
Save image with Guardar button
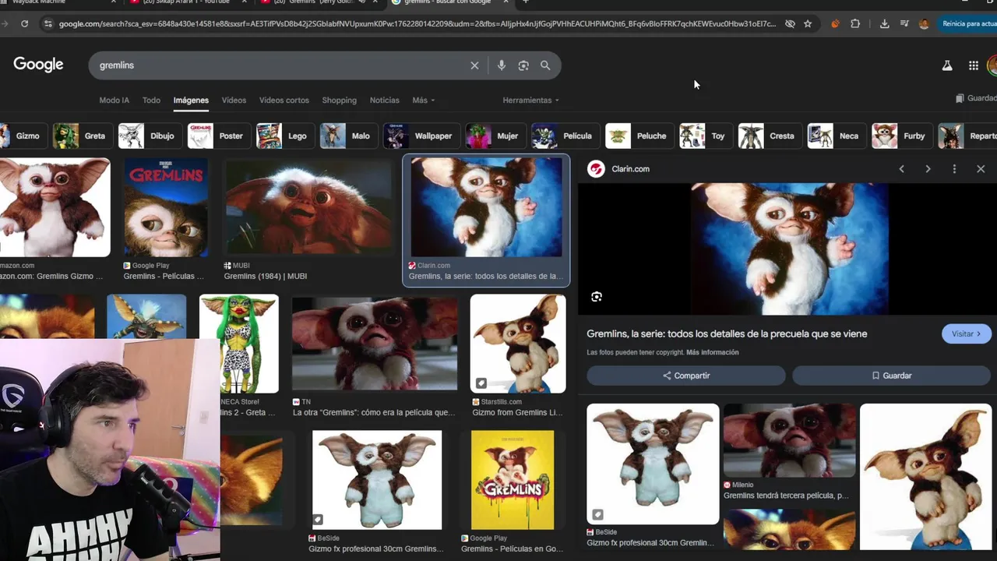(892, 376)
